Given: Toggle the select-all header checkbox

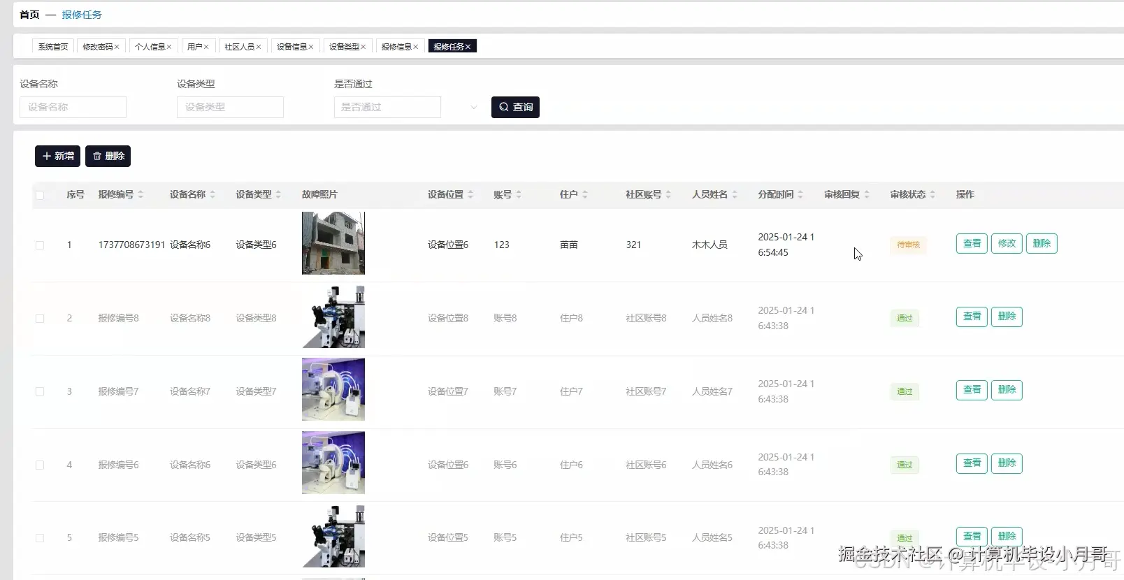Looking at the screenshot, I should tap(40, 195).
